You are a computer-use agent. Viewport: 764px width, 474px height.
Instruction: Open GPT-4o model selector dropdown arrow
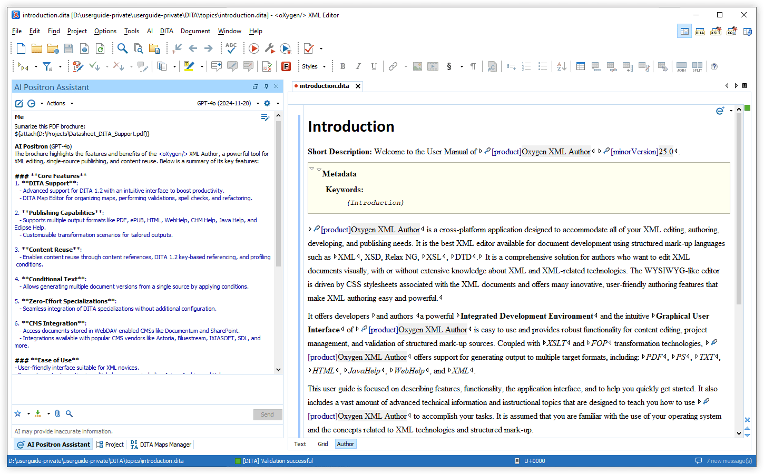coord(258,103)
